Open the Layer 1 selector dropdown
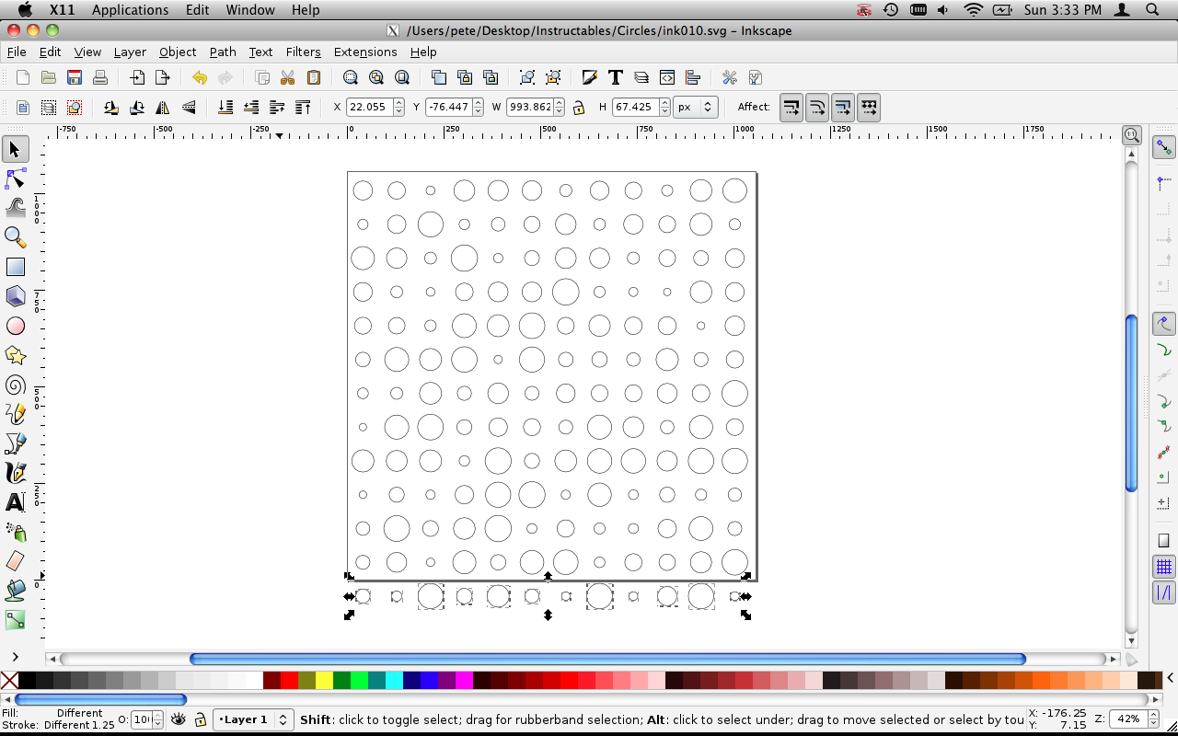This screenshot has width=1178, height=736. pos(253,719)
